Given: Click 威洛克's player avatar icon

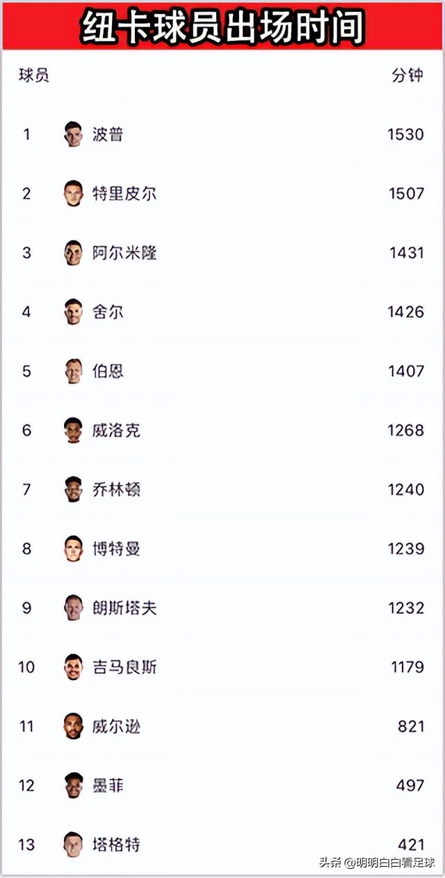Looking at the screenshot, I should [x=73, y=430].
